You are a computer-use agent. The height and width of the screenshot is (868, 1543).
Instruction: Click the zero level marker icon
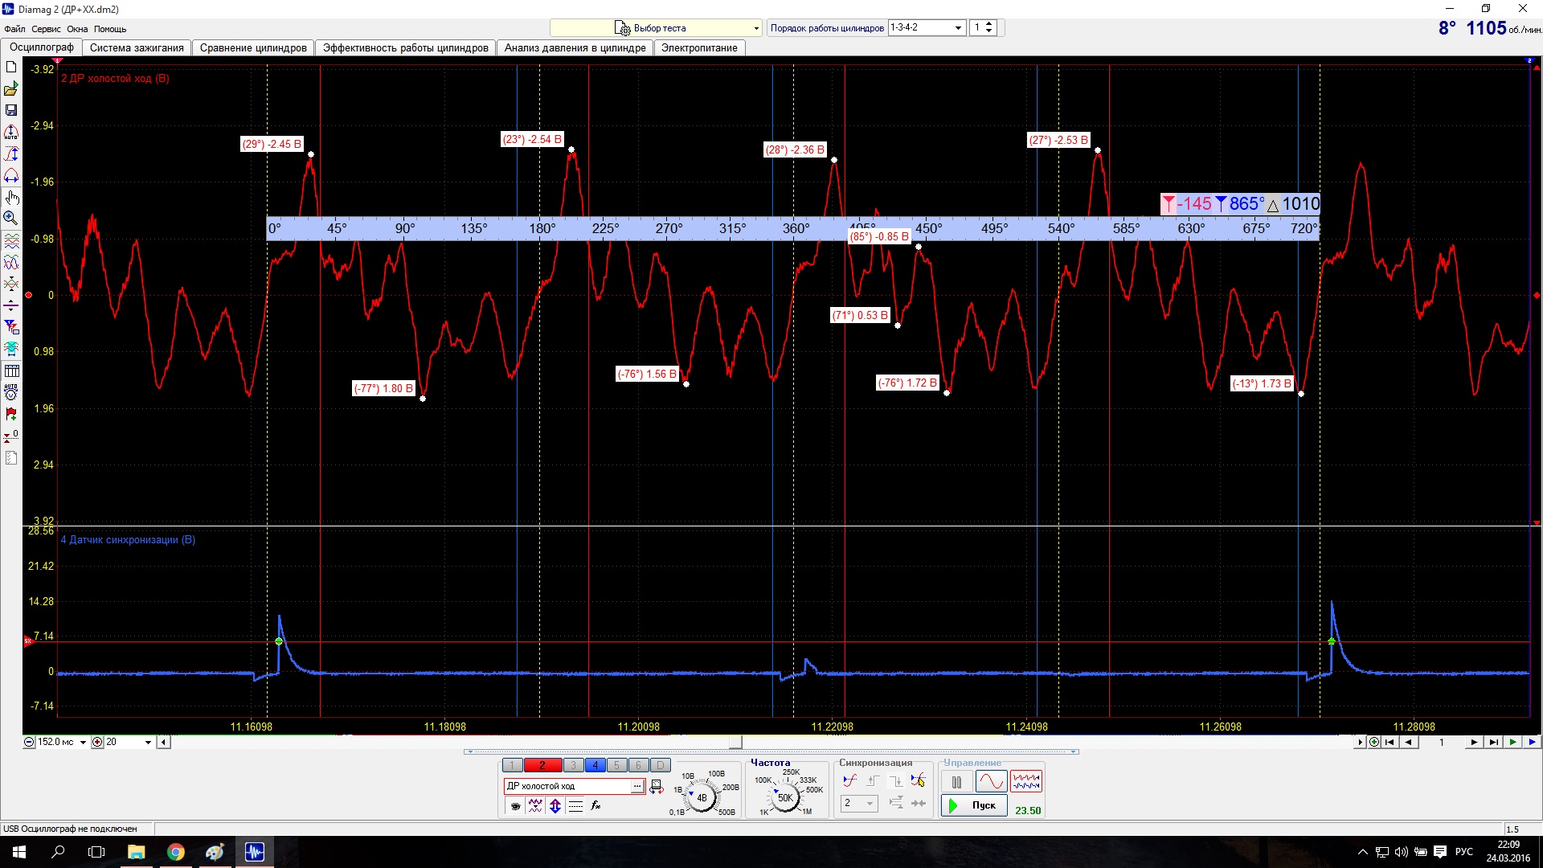(x=11, y=436)
